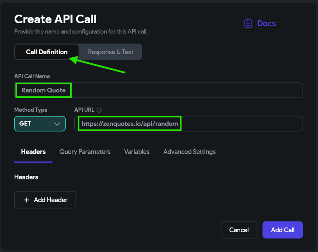Switch to the Response & Test tab
Image resolution: width=318 pixels, height=252 pixels.
point(111,52)
